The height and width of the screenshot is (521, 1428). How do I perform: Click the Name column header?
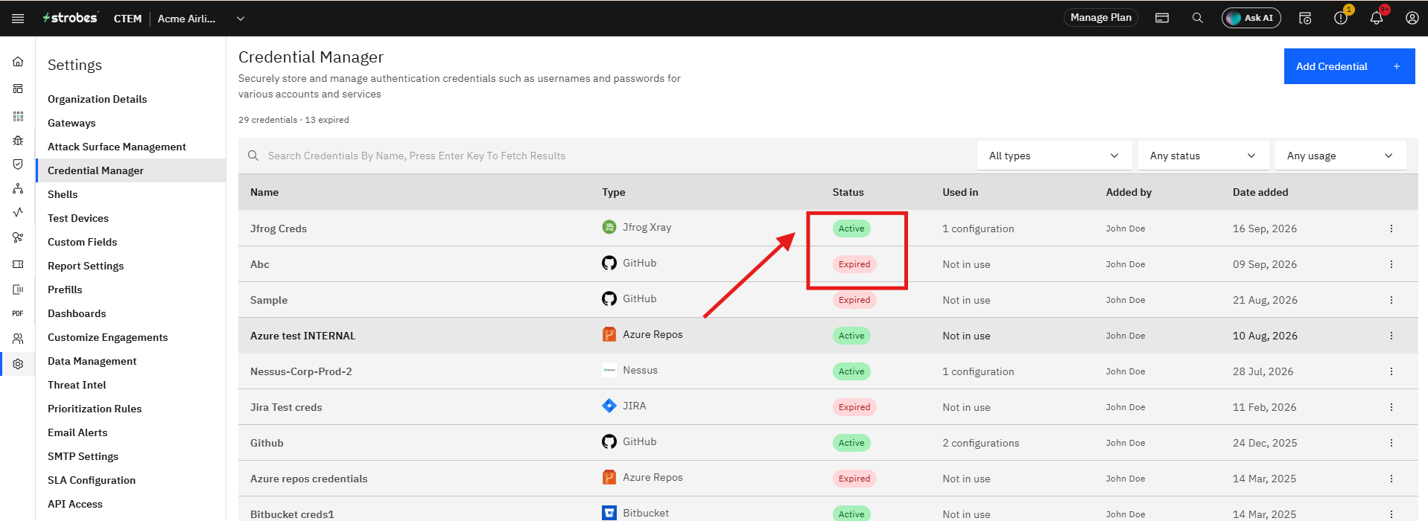tap(264, 192)
